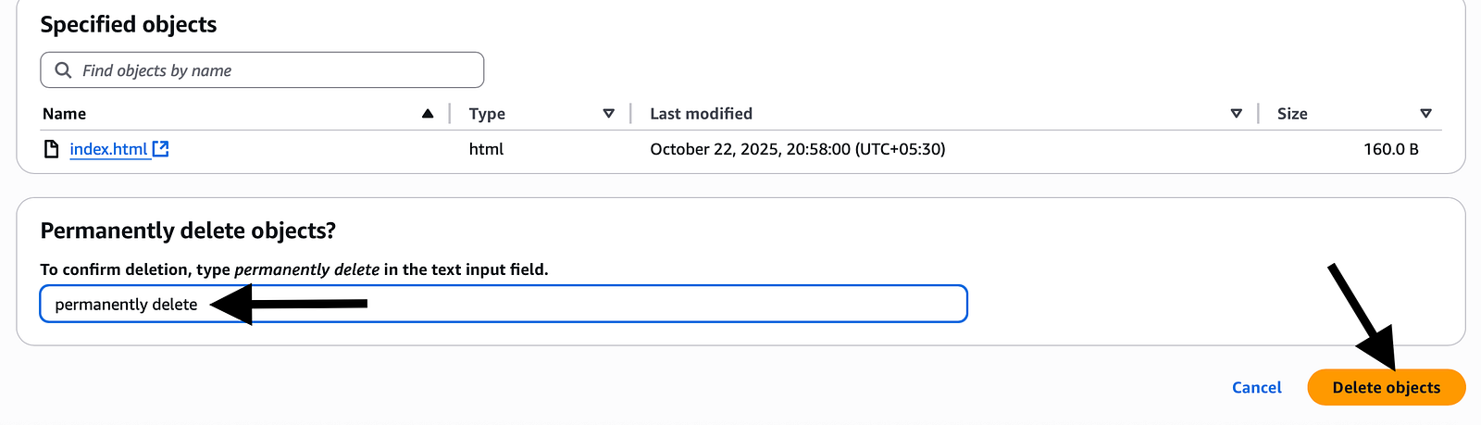Click the 160.0 B size value
This screenshot has width=1481, height=425.
(1390, 149)
